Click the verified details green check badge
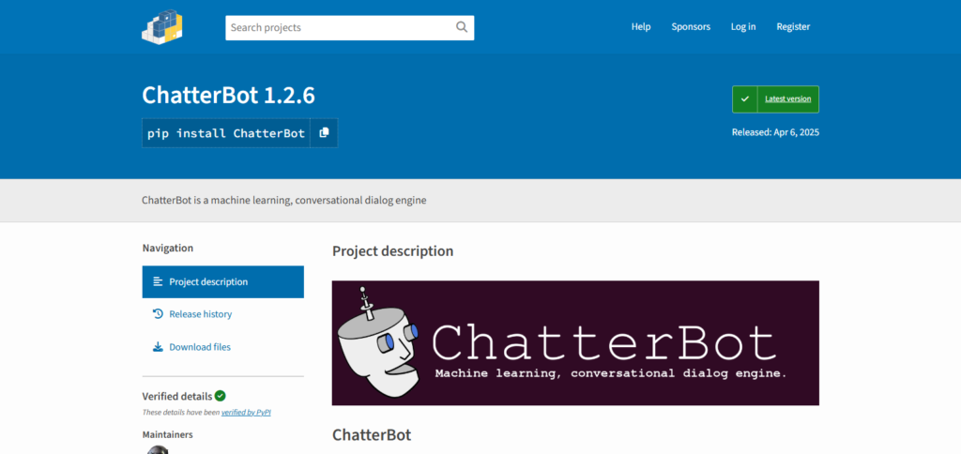 (x=220, y=396)
